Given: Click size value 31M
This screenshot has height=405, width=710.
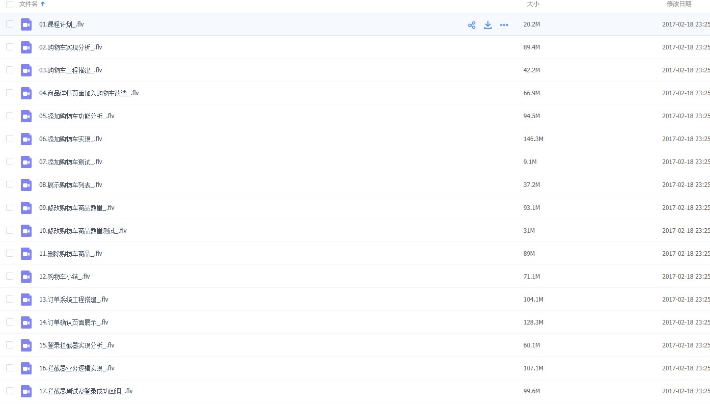Looking at the screenshot, I should (529, 231).
